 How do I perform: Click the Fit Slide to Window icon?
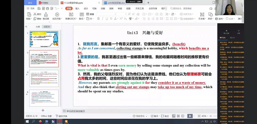point(199,116)
